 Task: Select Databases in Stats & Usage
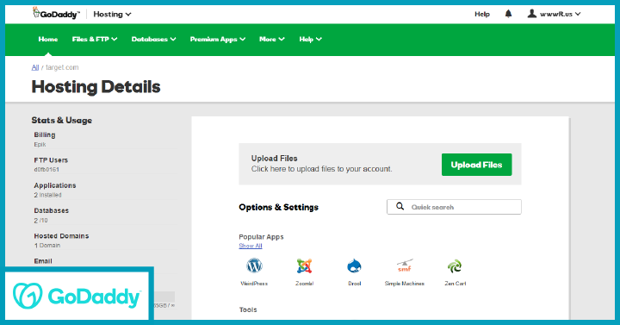tap(52, 210)
